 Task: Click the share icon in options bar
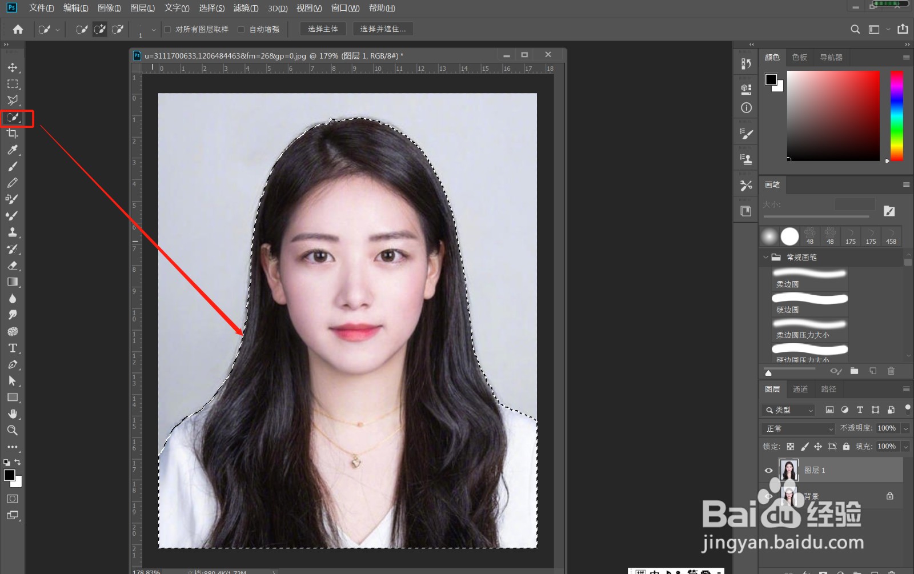[x=903, y=29]
